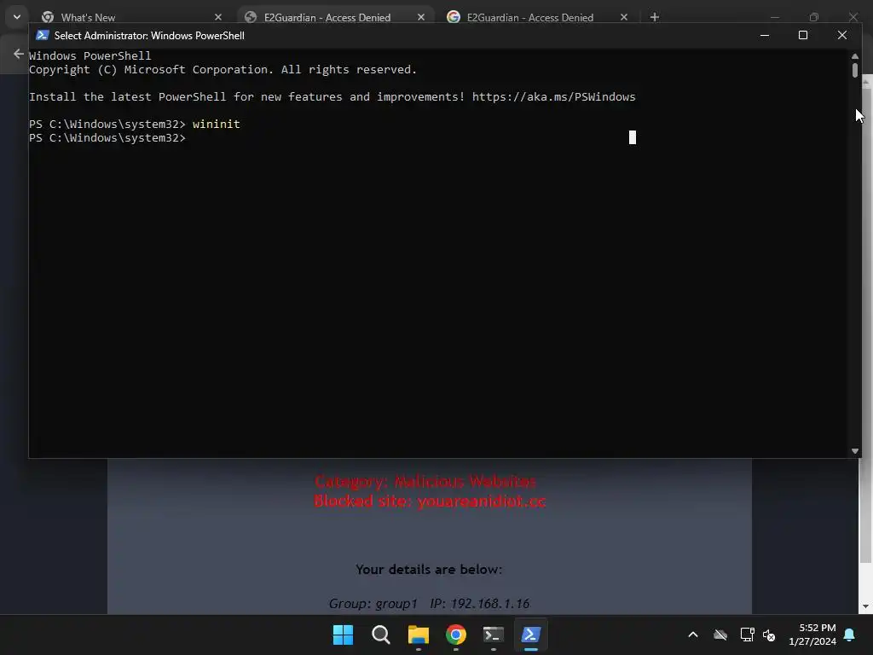Open Chrome's tab search dropdown
This screenshot has width=873, height=655.
coord(17,17)
